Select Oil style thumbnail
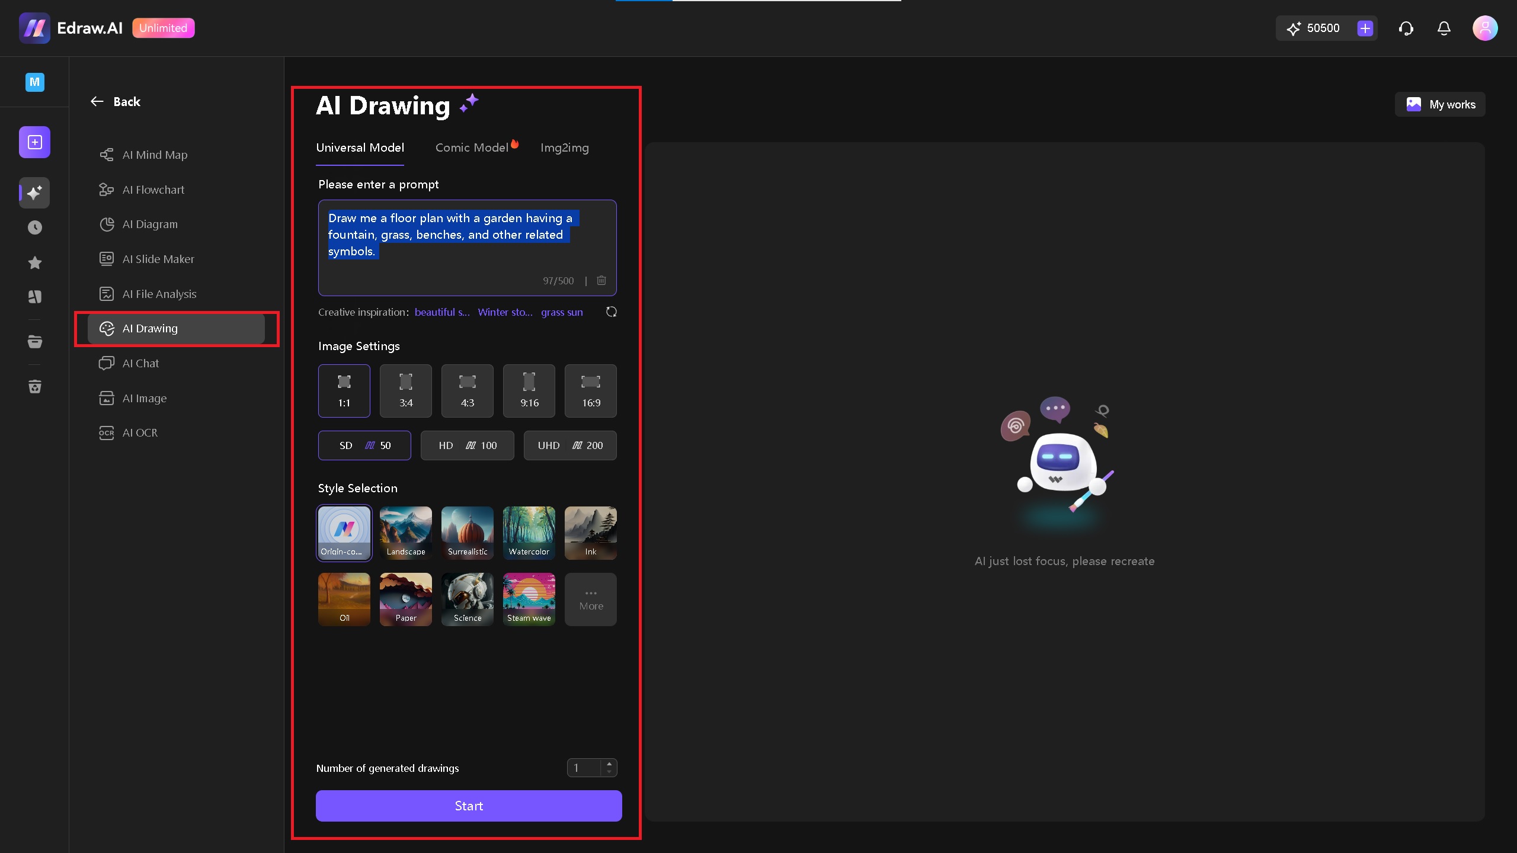Image resolution: width=1517 pixels, height=853 pixels. click(344, 599)
